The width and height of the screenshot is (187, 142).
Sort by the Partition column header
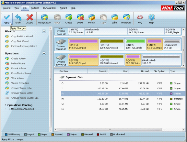point(73,71)
